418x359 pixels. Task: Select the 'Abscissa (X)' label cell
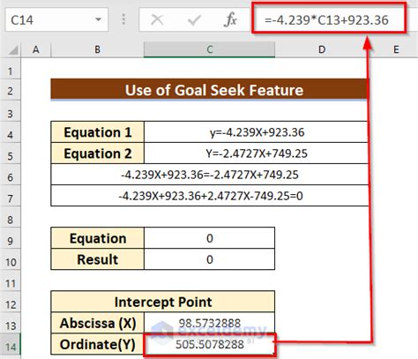click(97, 323)
